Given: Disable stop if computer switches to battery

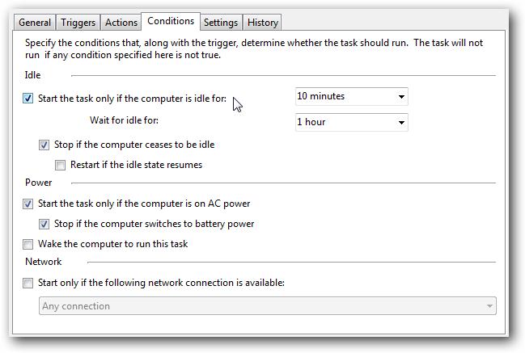Looking at the screenshot, I should (x=44, y=224).
